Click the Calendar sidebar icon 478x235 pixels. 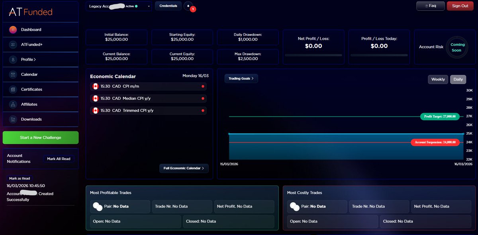tap(13, 74)
